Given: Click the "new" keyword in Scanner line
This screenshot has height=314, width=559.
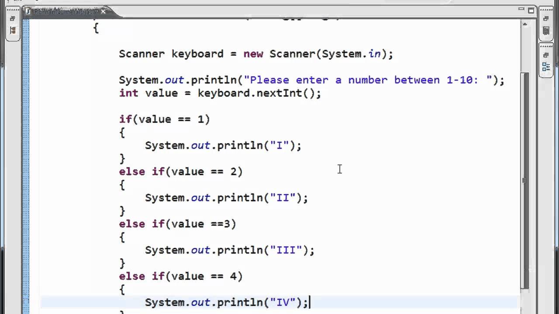Looking at the screenshot, I should pos(253,54).
